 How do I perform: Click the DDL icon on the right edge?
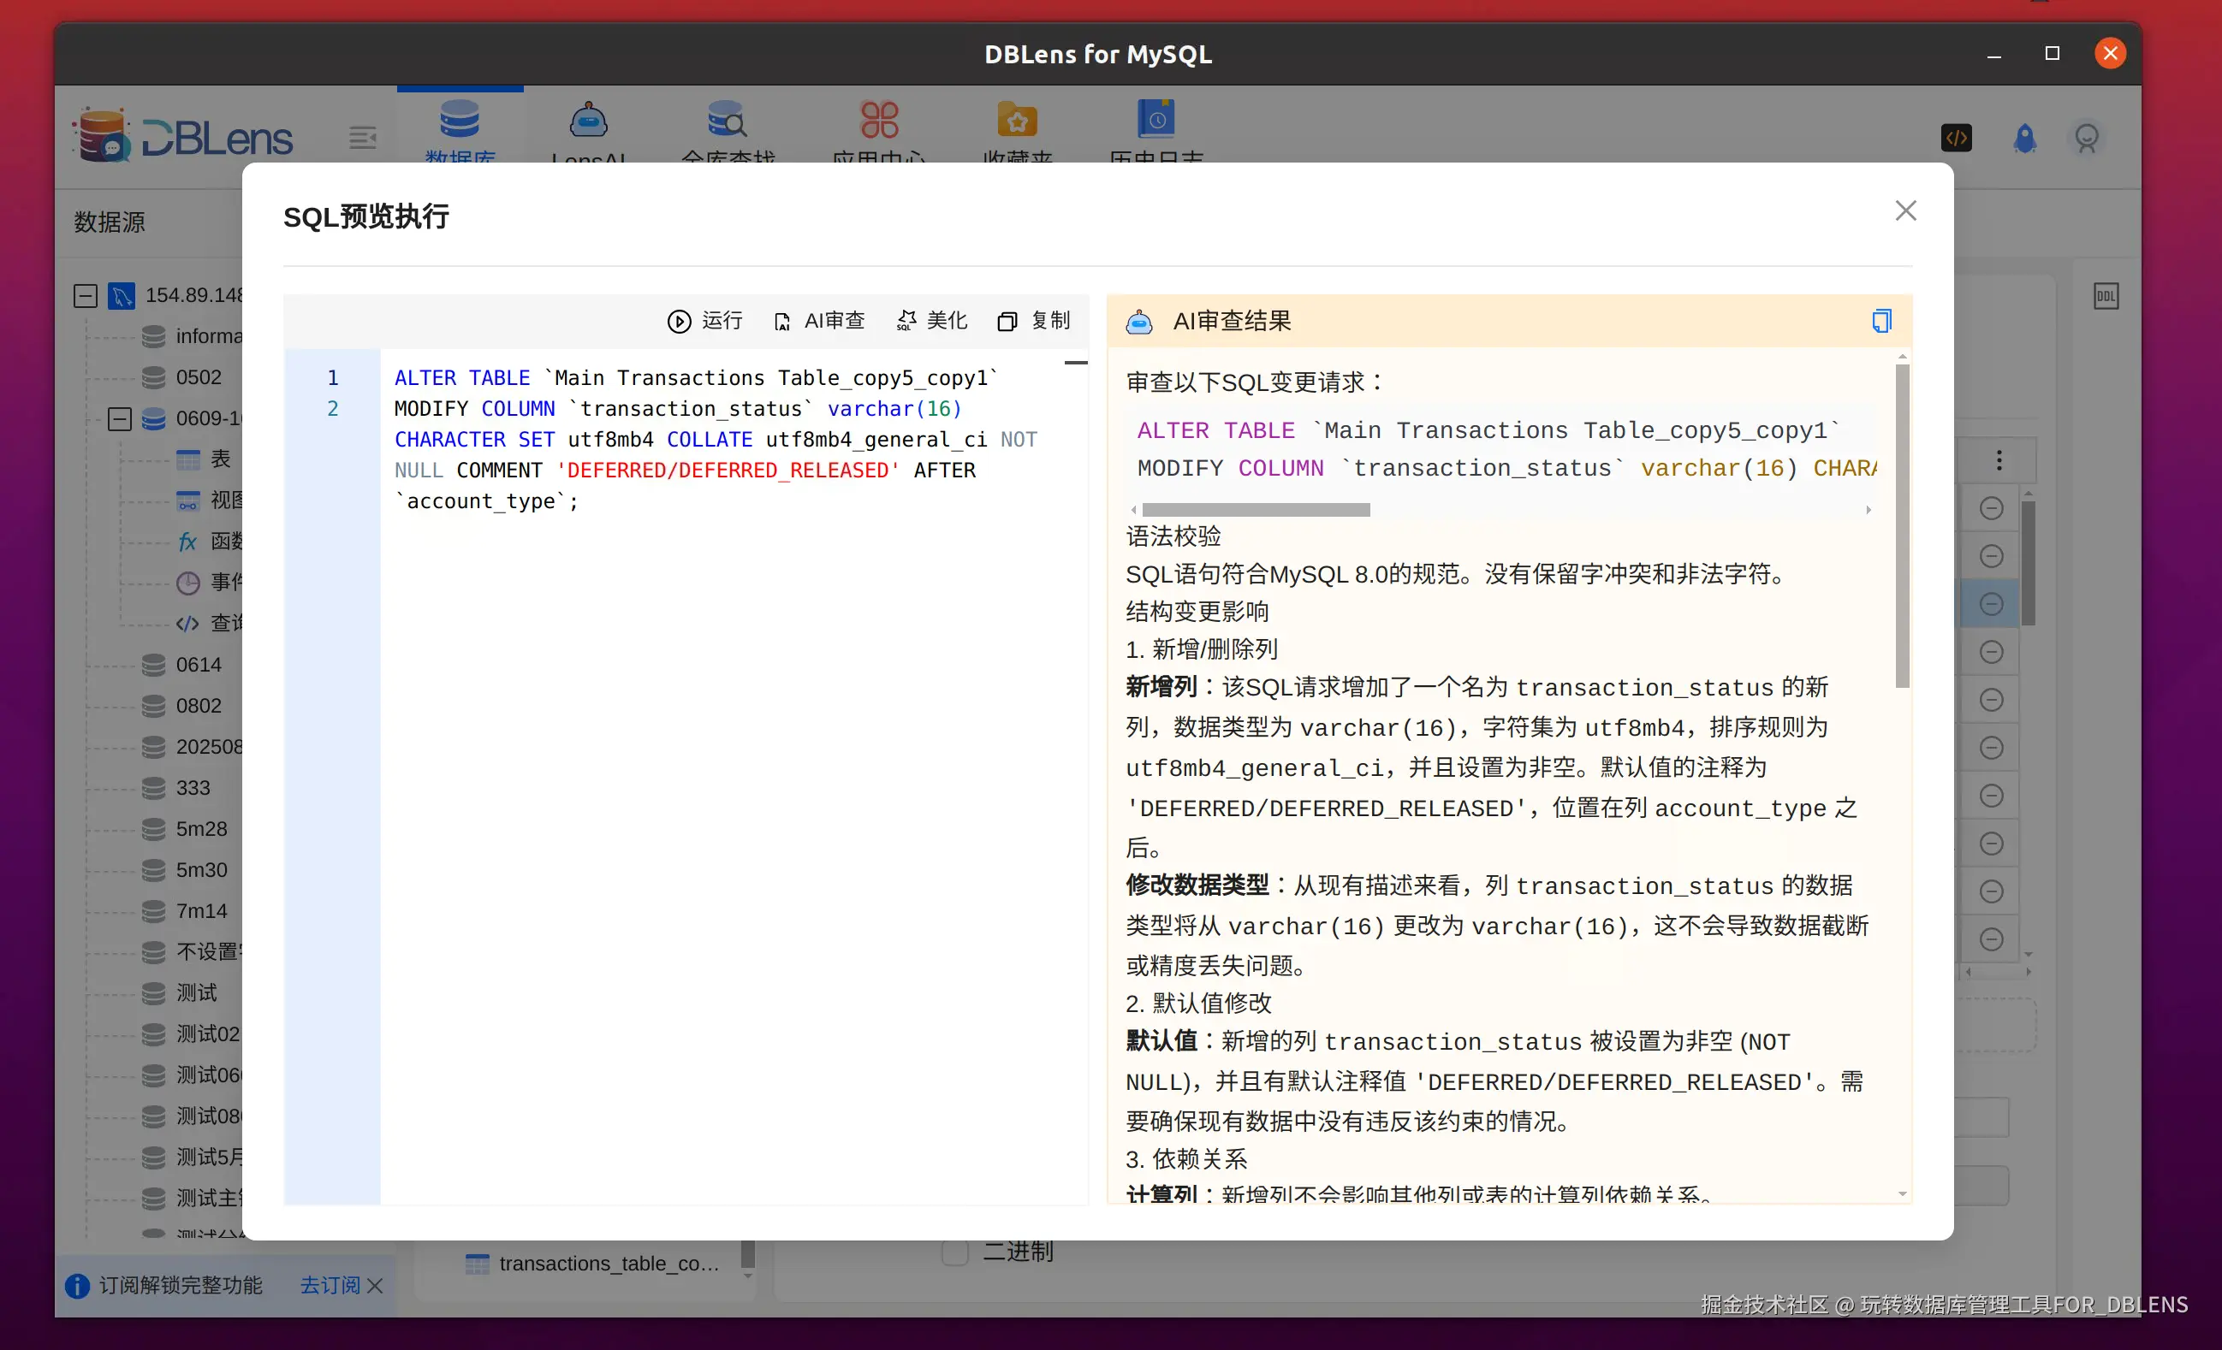click(x=2106, y=296)
